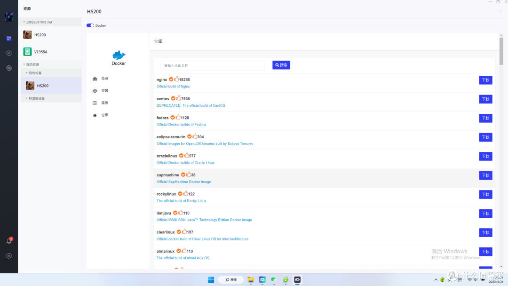Download the rockylinux image

tap(485, 194)
